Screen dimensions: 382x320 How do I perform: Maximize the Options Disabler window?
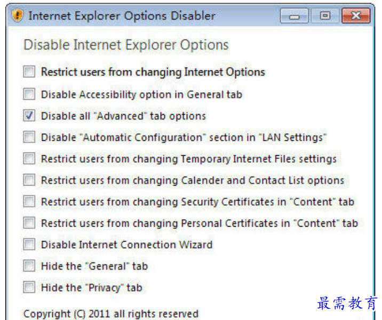pos(325,16)
